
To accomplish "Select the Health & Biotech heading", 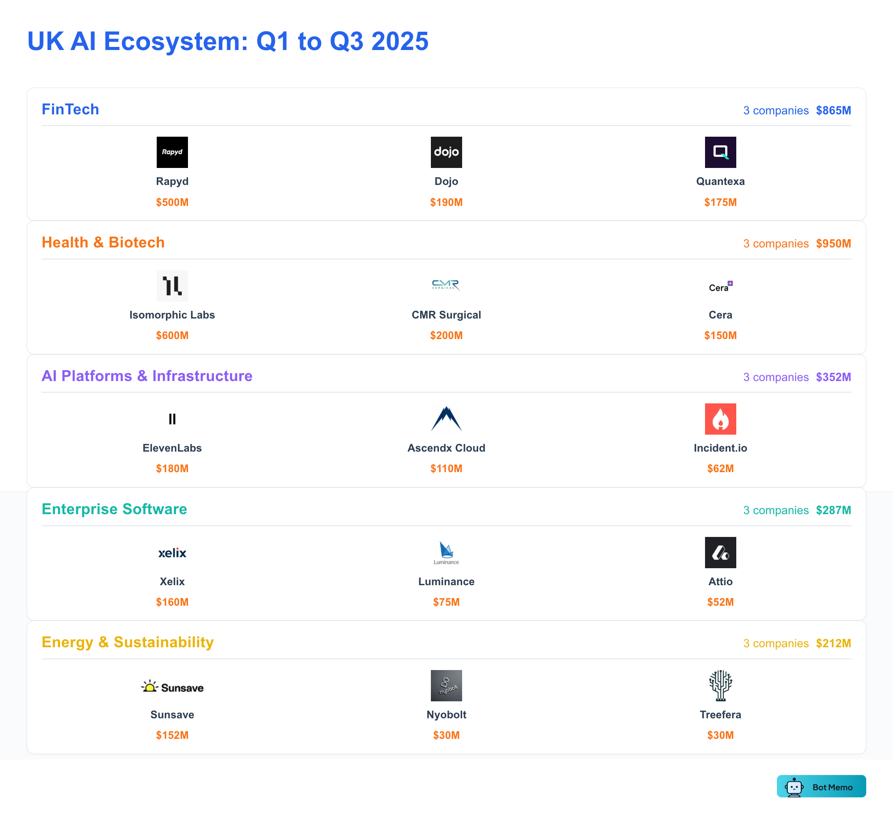I will pyautogui.click(x=103, y=243).
